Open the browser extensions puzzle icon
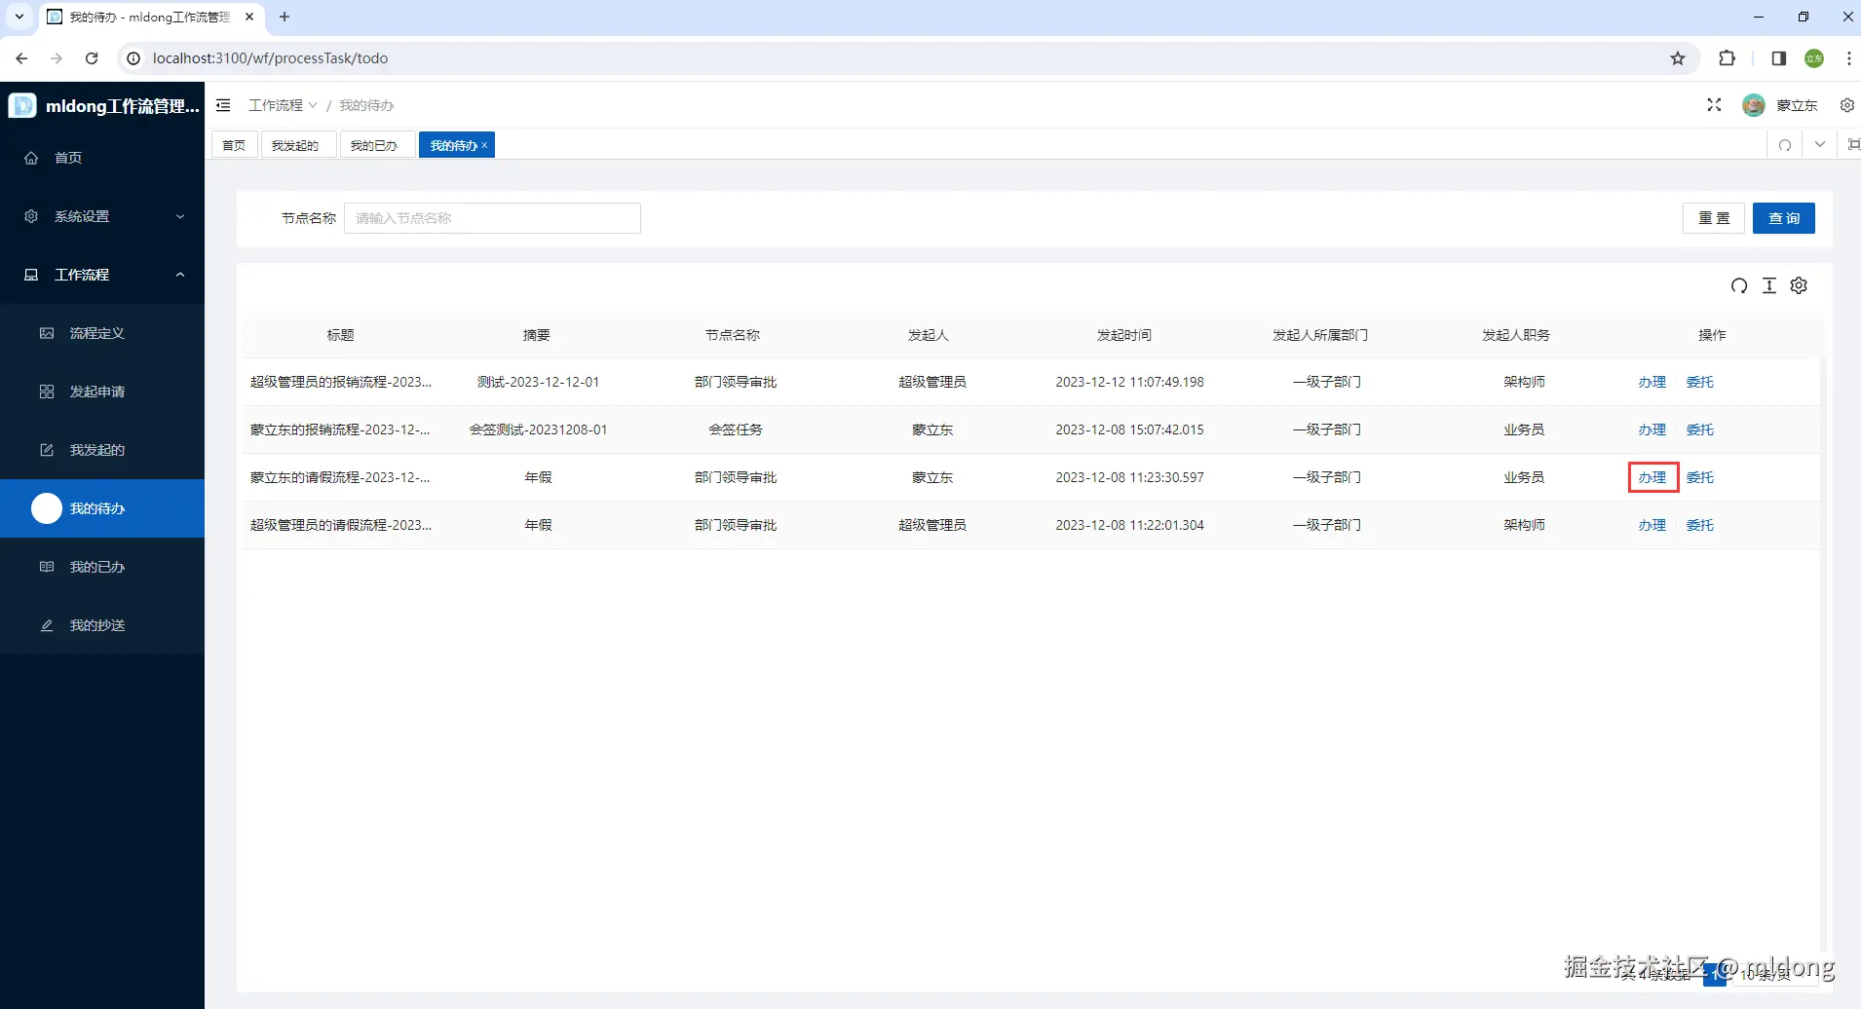The width and height of the screenshot is (1861, 1009). coord(1728,58)
